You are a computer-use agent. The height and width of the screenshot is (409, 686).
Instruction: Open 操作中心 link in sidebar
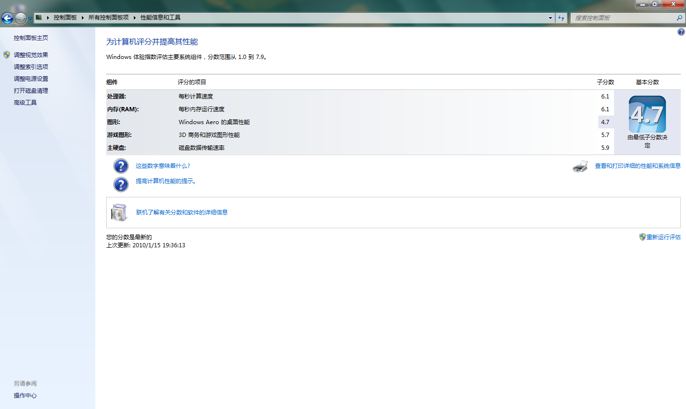(25, 396)
